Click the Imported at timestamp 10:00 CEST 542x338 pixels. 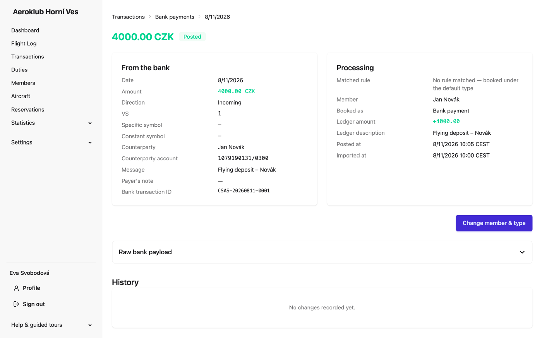pyautogui.click(x=461, y=156)
